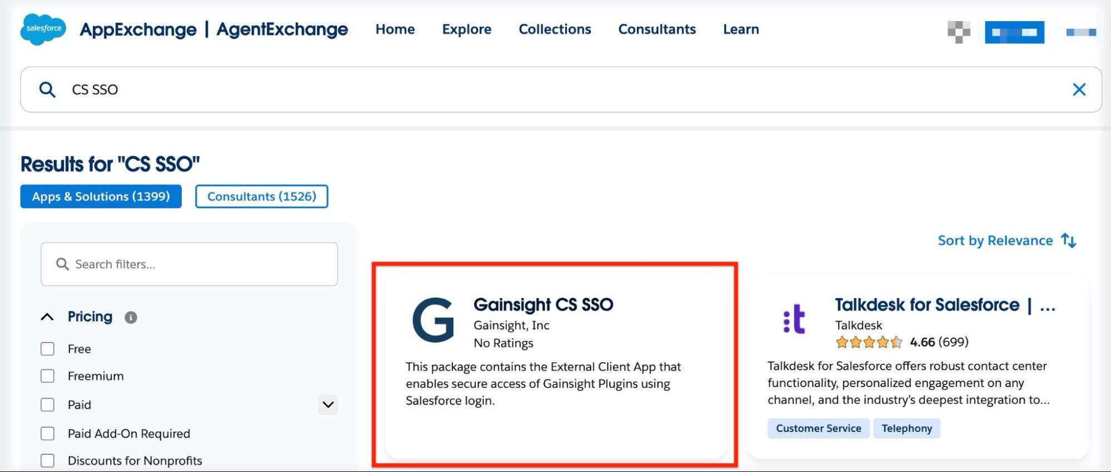Screen dimensions: 1111x472
Task: Click the magnifier icon in the main search bar
Action: coord(47,89)
